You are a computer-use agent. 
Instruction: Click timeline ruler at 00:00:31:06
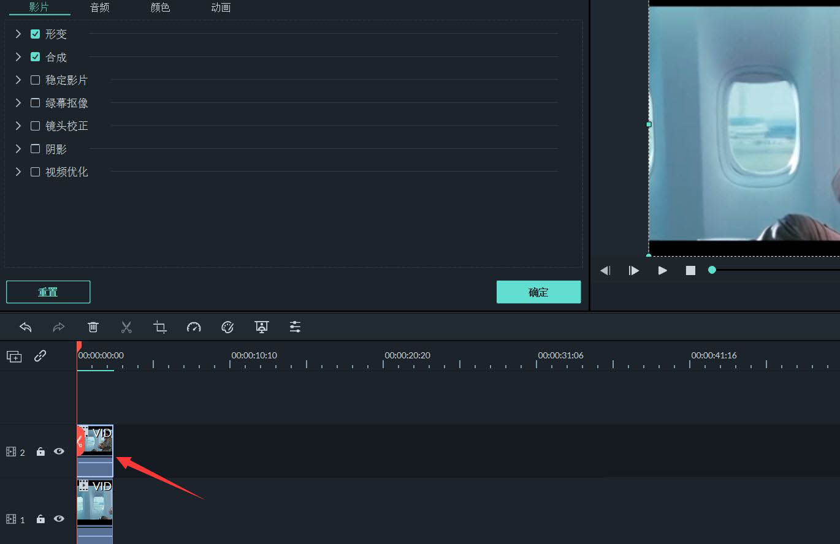pos(560,355)
